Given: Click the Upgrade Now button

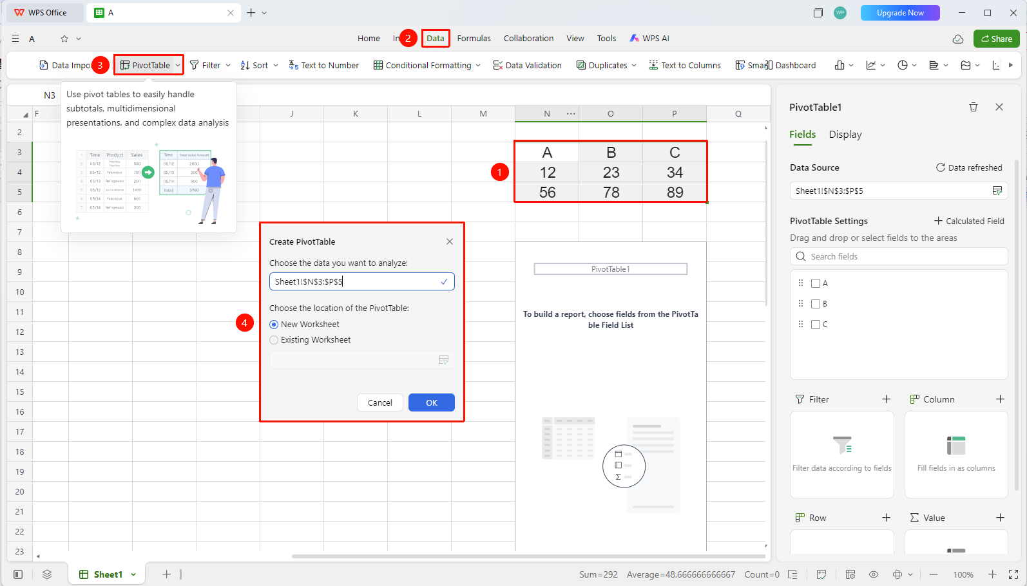Looking at the screenshot, I should (900, 13).
